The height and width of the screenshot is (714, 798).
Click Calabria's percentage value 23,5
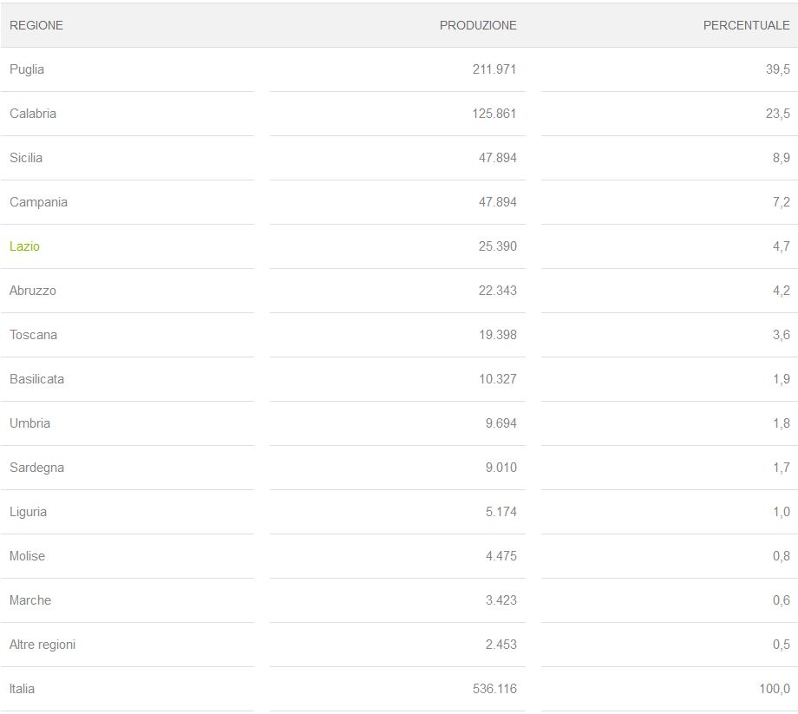pos(777,114)
